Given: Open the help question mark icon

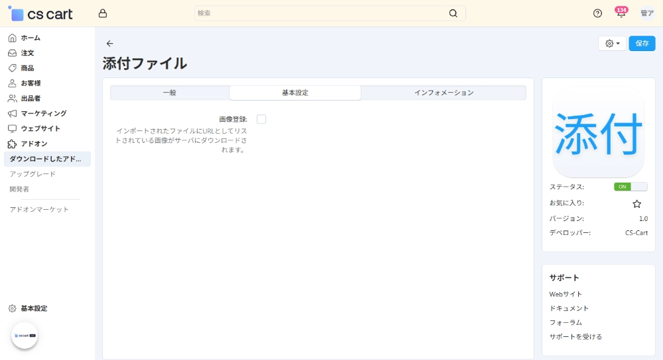Looking at the screenshot, I should (x=597, y=13).
